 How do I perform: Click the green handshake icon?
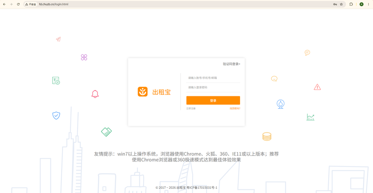pyautogui.click(x=106, y=132)
